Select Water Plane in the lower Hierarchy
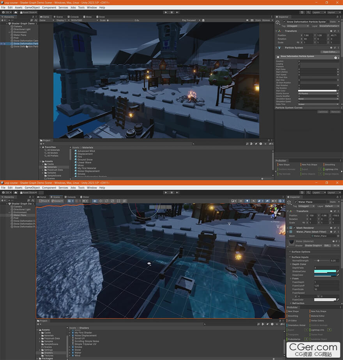This screenshot has height=360, width=343. coord(20,215)
